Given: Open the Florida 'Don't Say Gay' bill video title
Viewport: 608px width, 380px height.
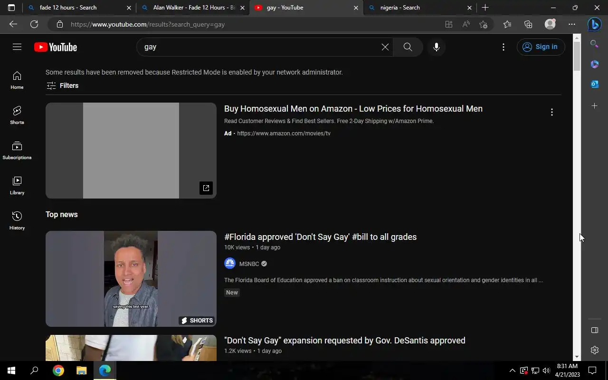Looking at the screenshot, I should coord(320,237).
